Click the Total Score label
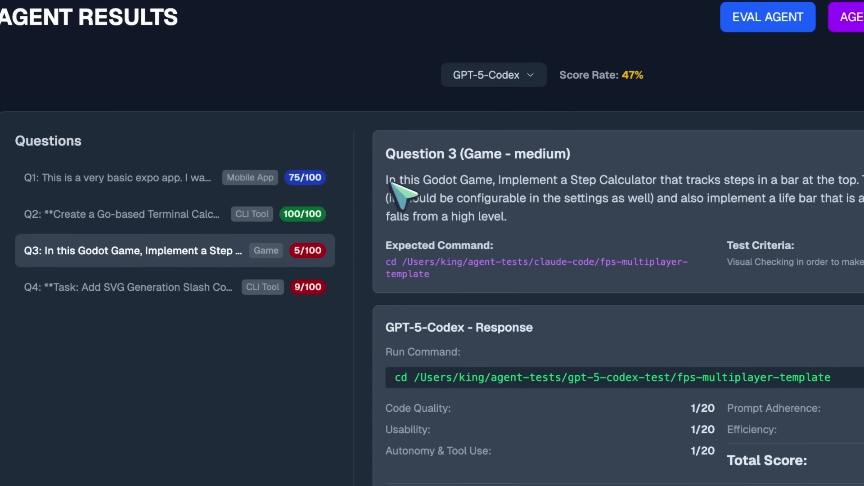Viewport: 864px width, 486px height. [767, 460]
